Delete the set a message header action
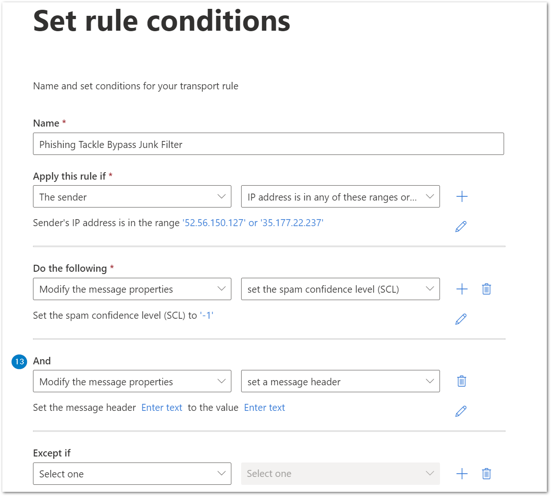The image size is (551, 496). pyautogui.click(x=461, y=381)
